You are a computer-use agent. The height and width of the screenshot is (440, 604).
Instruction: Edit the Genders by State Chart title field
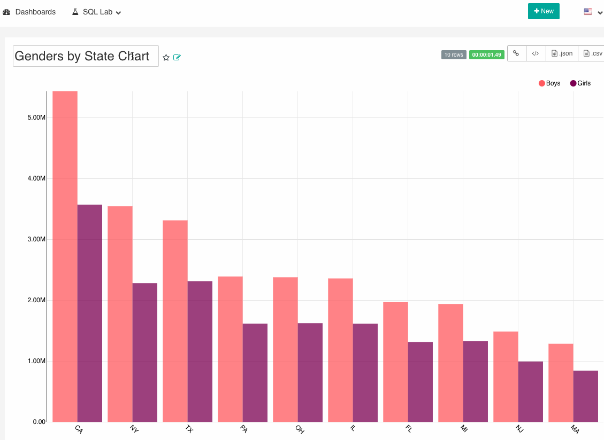click(x=86, y=56)
